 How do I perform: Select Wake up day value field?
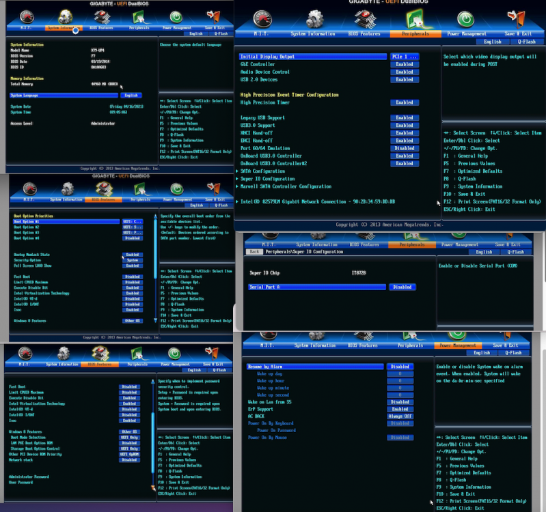400,374
